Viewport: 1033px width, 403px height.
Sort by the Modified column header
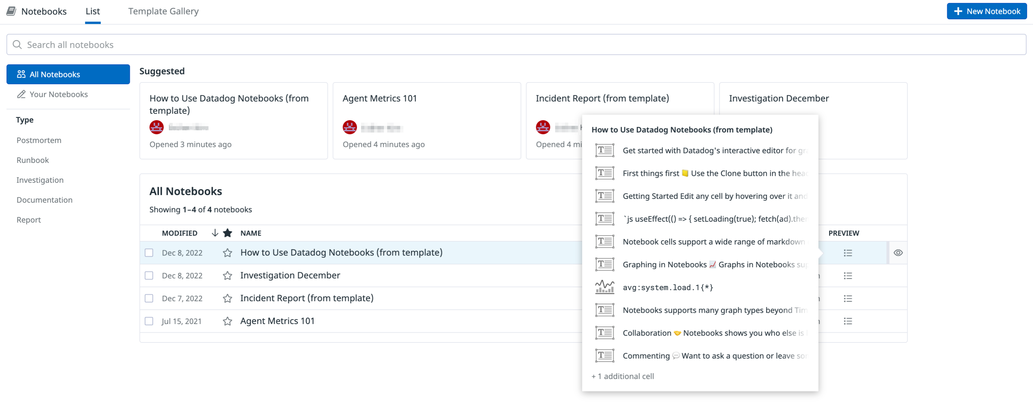179,233
